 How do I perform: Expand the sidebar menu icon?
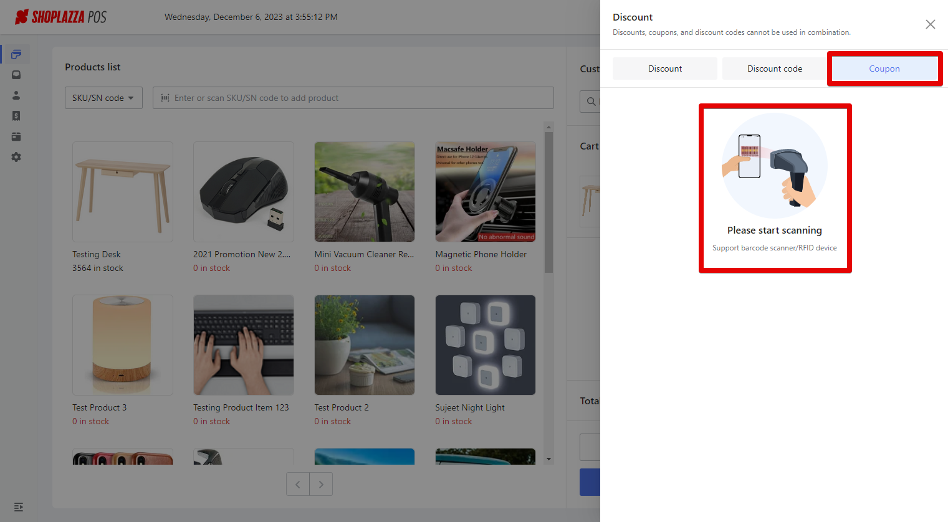pos(19,507)
